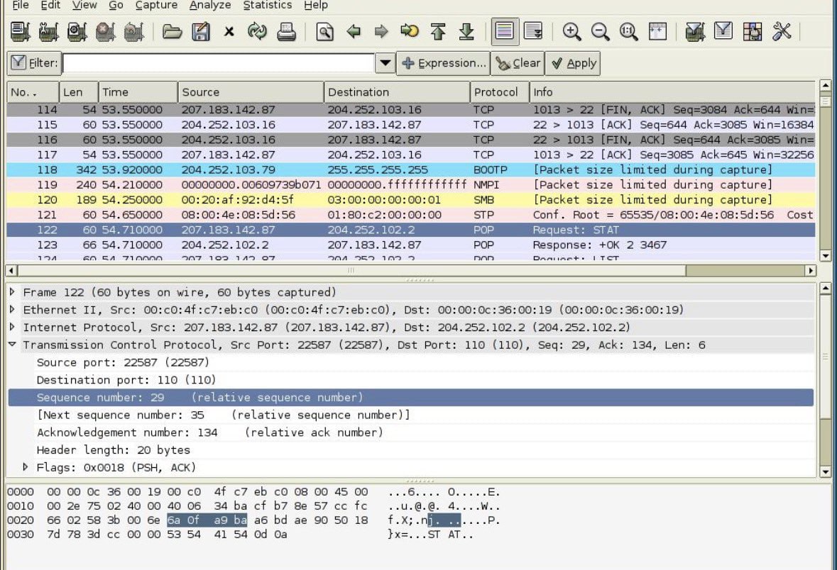Sort by the Time column header

(x=138, y=91)
